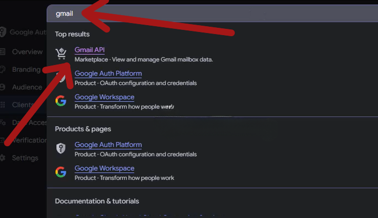The width and height of the screenshot is (378, 218).
Task: Open Google Workspace under Products & pages
Action: (104, 168)
